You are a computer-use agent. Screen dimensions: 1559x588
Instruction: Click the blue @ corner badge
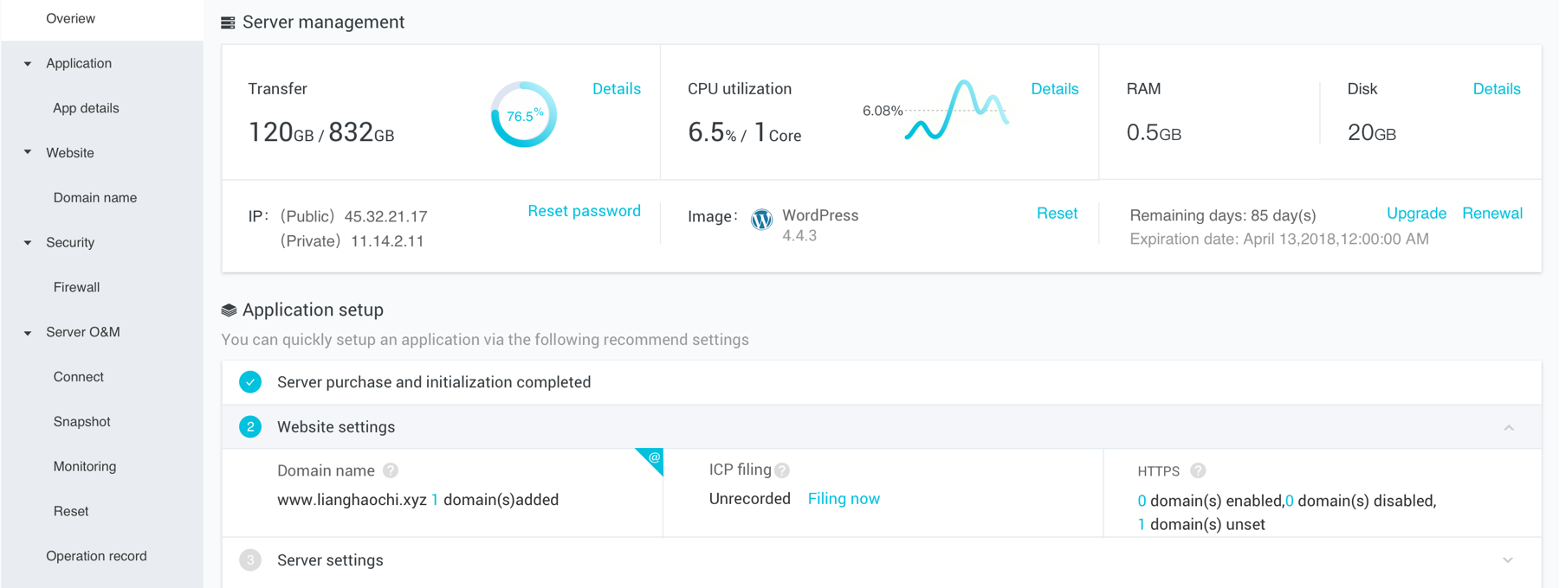pyautogui.click(x=652, y=459)
